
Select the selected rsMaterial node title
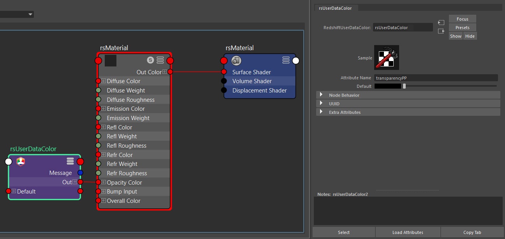coord(114,48)
